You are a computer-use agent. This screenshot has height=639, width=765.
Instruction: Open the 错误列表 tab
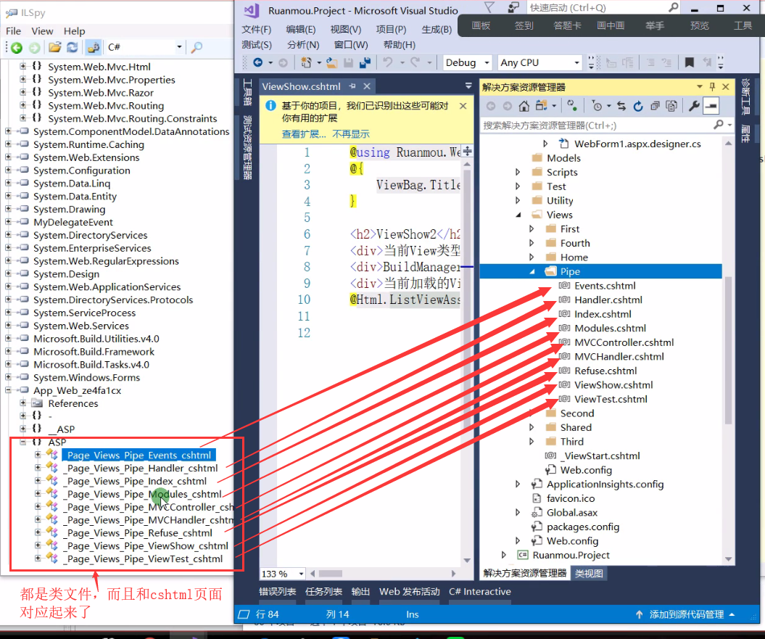pyautogui.click(x=277, y=592)
